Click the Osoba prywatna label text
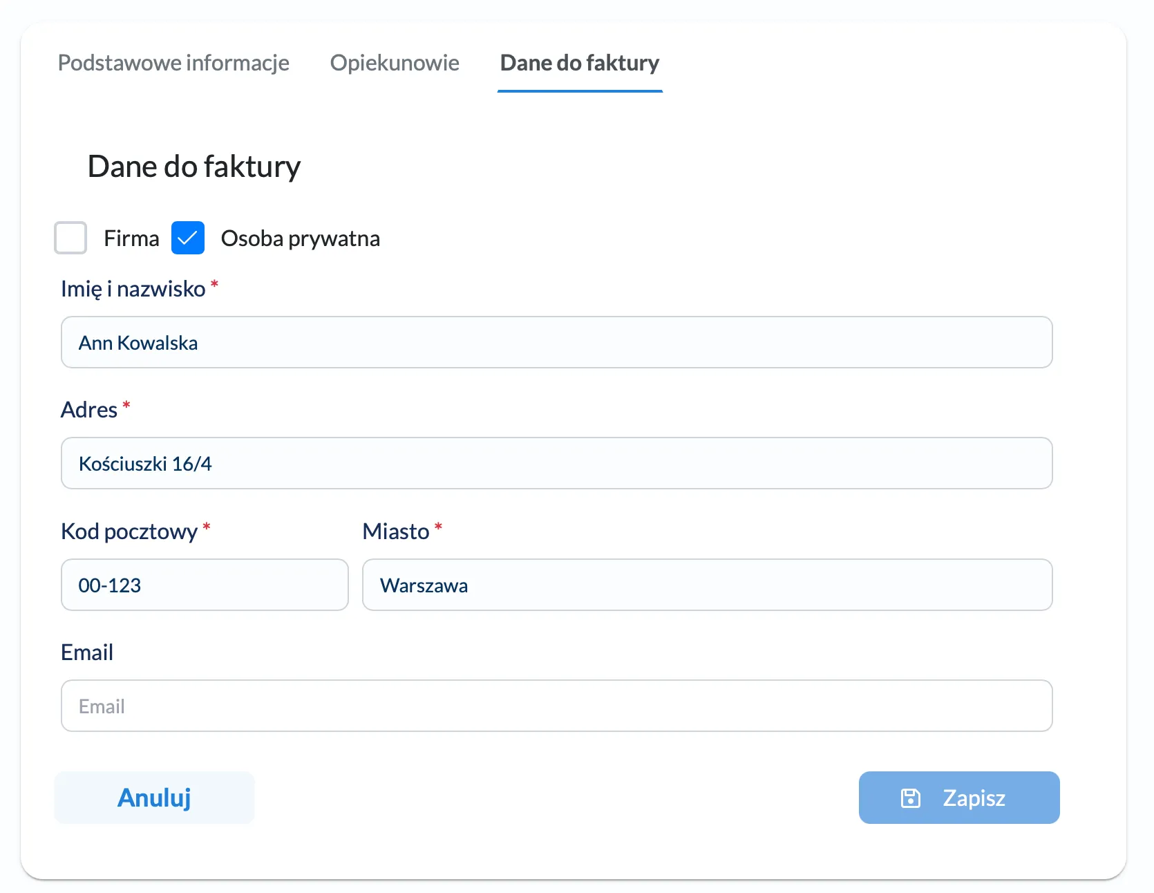Screen dimensions: 1154x893 [300, 238]
